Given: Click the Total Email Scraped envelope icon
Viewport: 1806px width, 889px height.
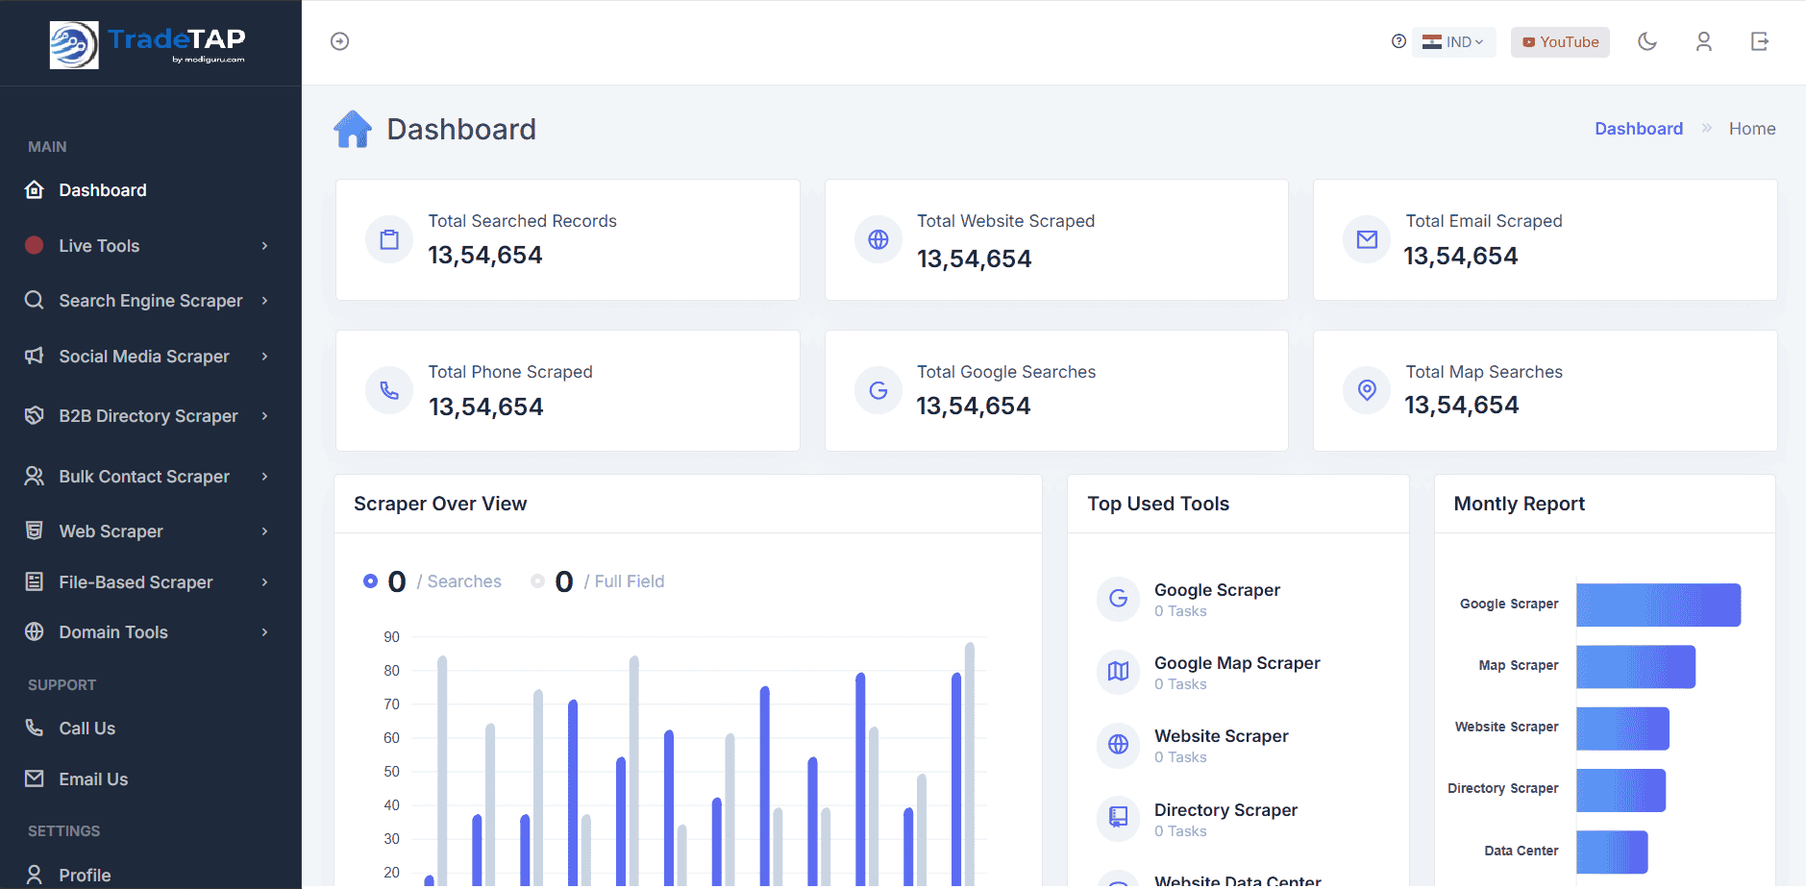Looking at the screenshot, I should (x=1367, y=239).
